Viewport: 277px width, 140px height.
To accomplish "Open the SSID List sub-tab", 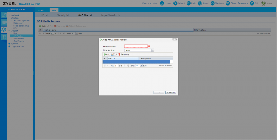I will [44, 15].
